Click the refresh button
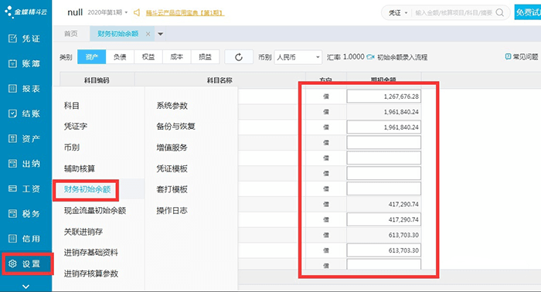541x292 pixels. tap(238, 57)
